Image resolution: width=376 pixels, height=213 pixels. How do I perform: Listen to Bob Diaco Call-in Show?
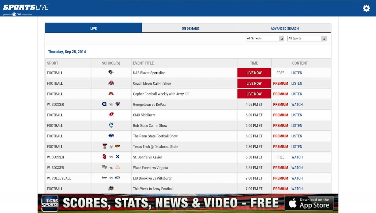coord(297,125)
